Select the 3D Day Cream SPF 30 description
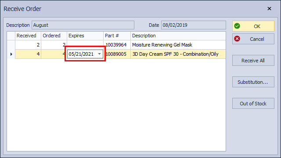 pyautogui.click(x=176, y=54)
